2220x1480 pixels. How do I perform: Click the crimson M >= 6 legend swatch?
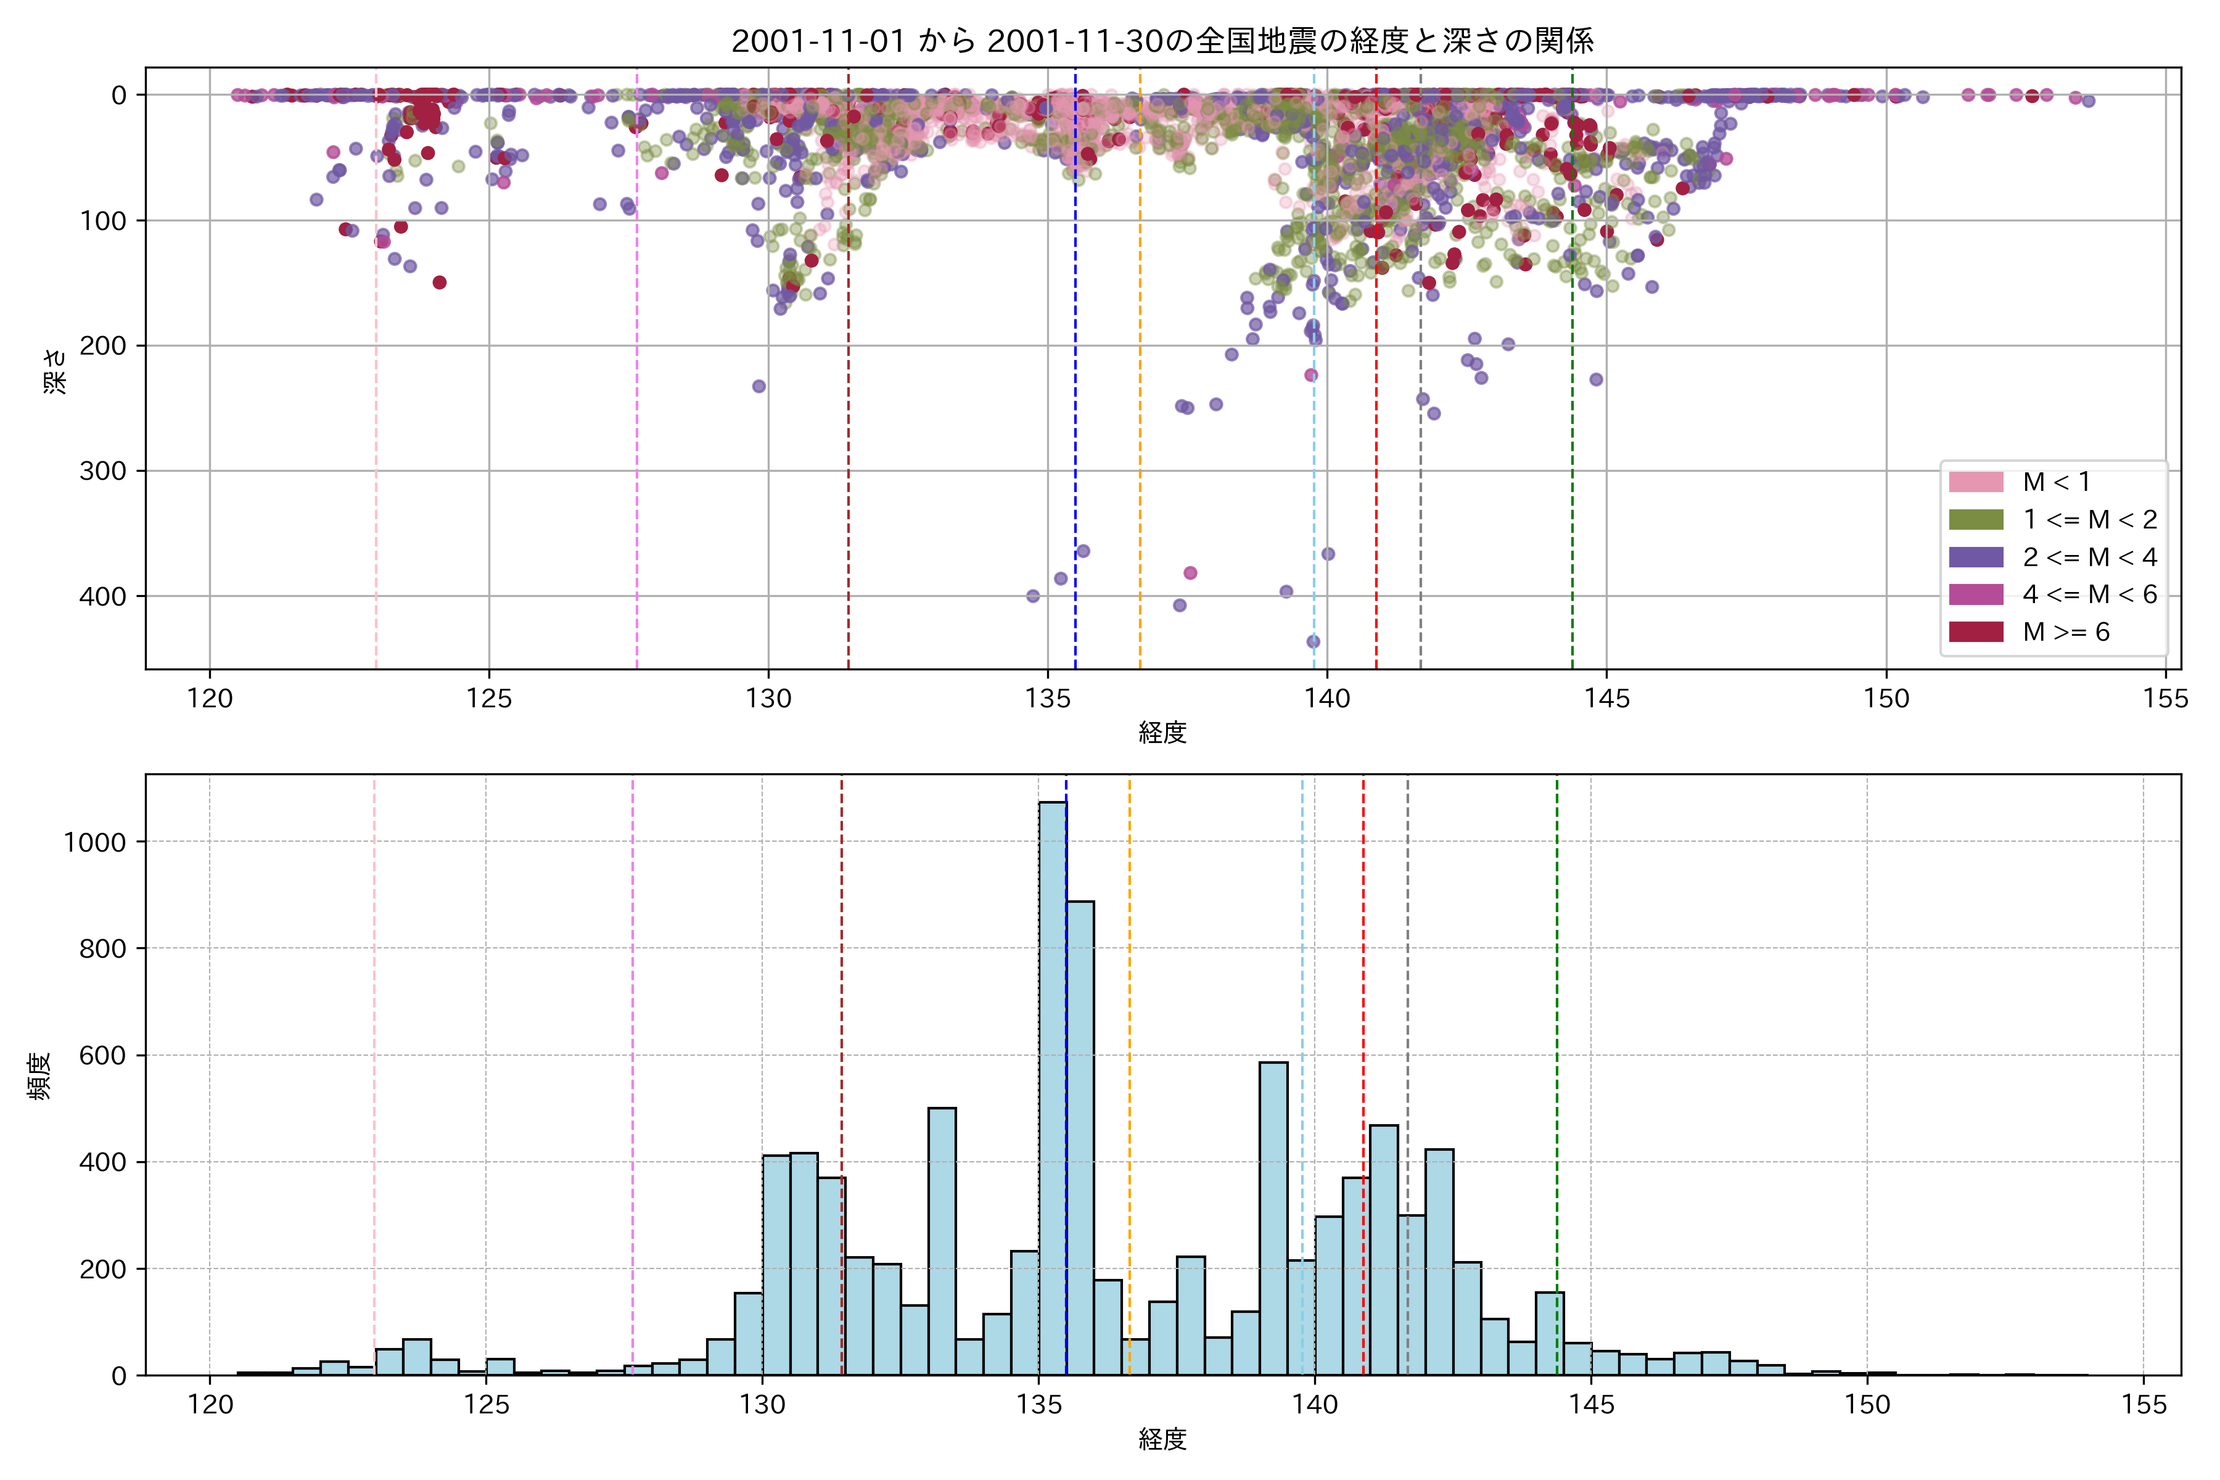(x=1976, y=633)
